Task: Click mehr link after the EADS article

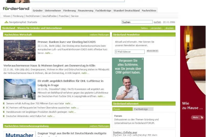Action: pos(49,53)
